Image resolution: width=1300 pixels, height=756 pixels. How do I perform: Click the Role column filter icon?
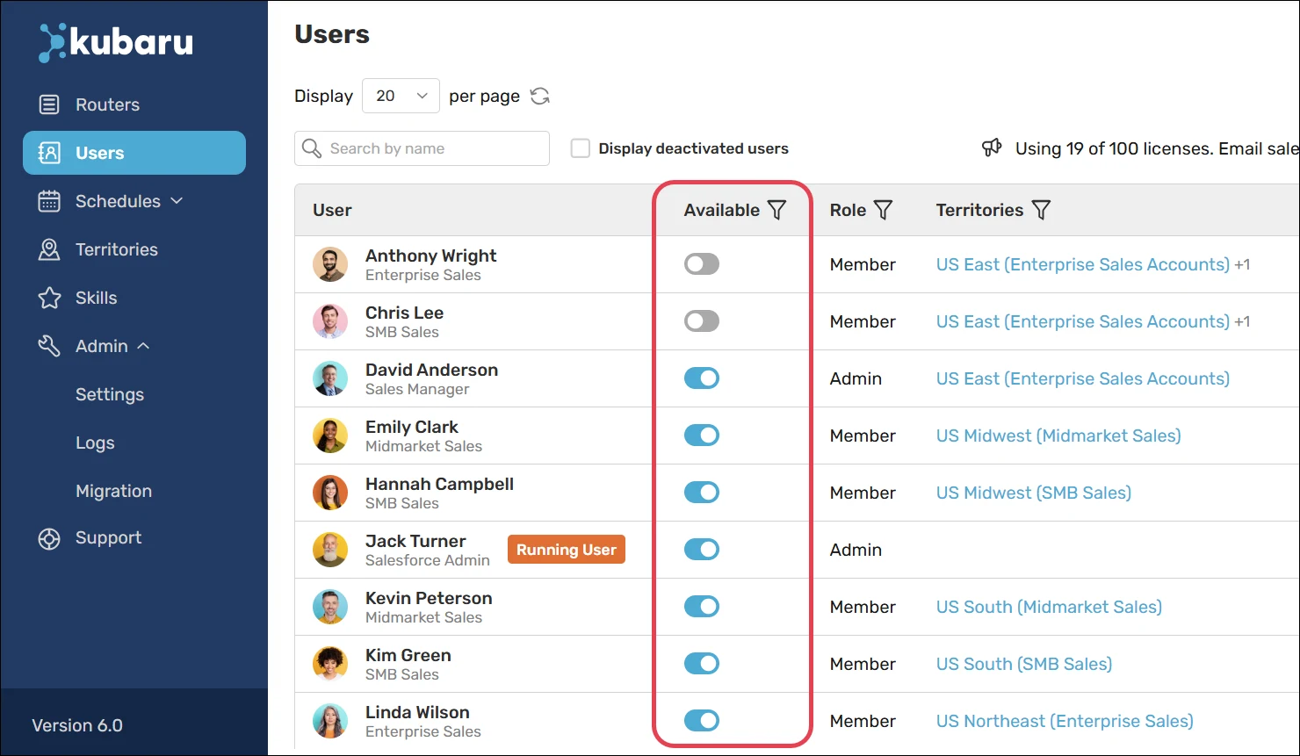pos(884,210)
